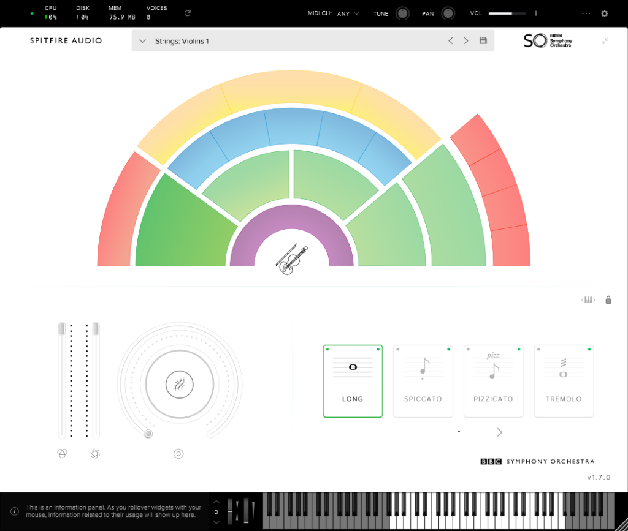Show next techniques page arrow
Screen dimensions: 628x531
pos(499,432)
